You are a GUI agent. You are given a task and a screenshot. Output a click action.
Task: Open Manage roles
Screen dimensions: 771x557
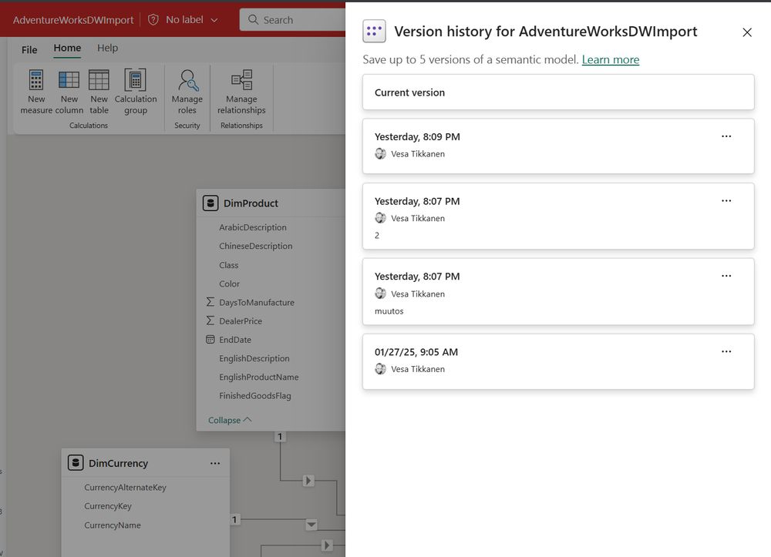click(187, 92)
